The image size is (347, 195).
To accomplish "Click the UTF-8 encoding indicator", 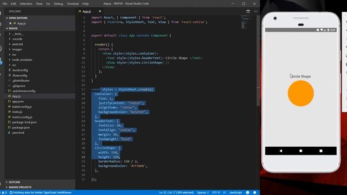I will [216, 193].
